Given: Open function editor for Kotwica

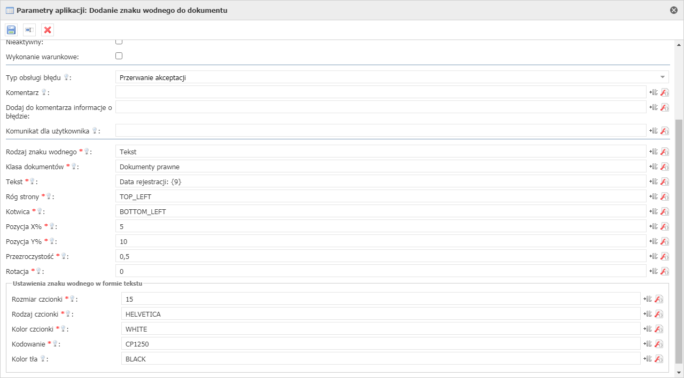Looking at the screenshot, I should coord(665,211).
